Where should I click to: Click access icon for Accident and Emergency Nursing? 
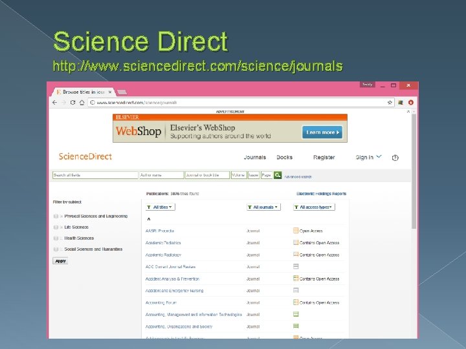(x=296, y=290)
